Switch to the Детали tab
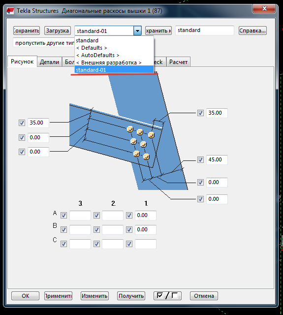 [49, 62]
